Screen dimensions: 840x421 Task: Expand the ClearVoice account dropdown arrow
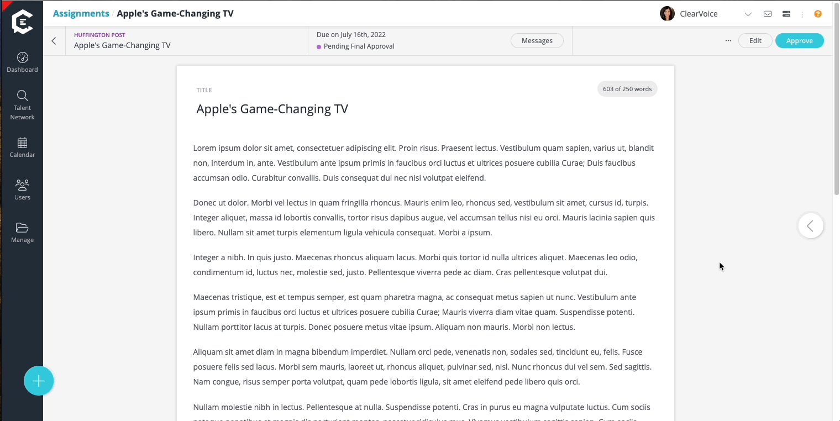(748, 14)
